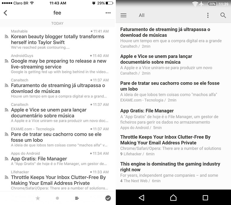Screen dimensions: 231x205
Task: Tap the Android back navigation button
Action: point(141,198)
